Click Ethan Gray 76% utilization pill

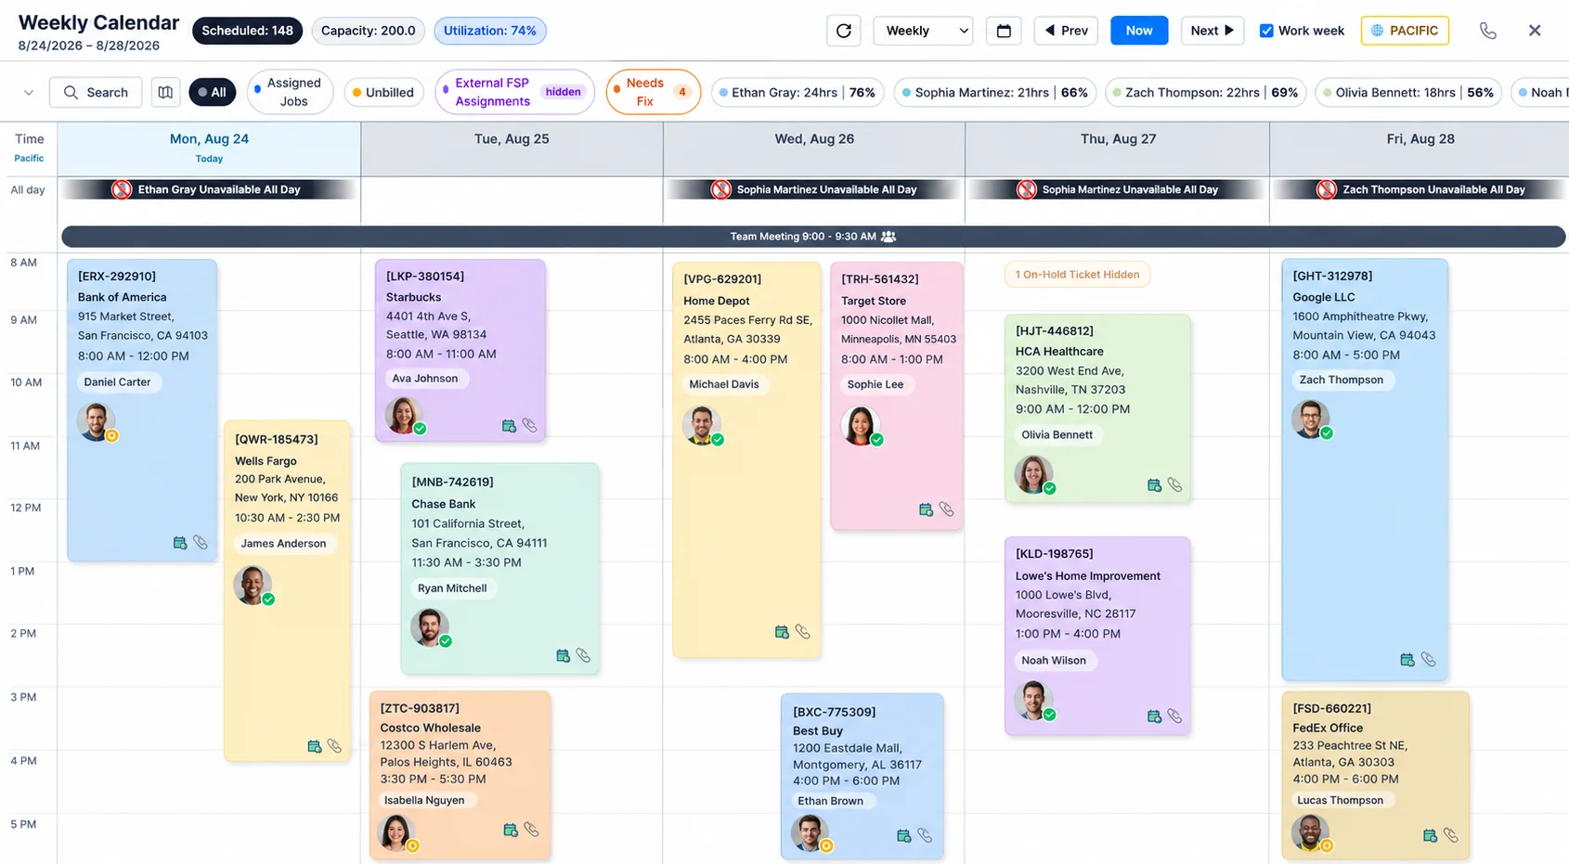797,92
